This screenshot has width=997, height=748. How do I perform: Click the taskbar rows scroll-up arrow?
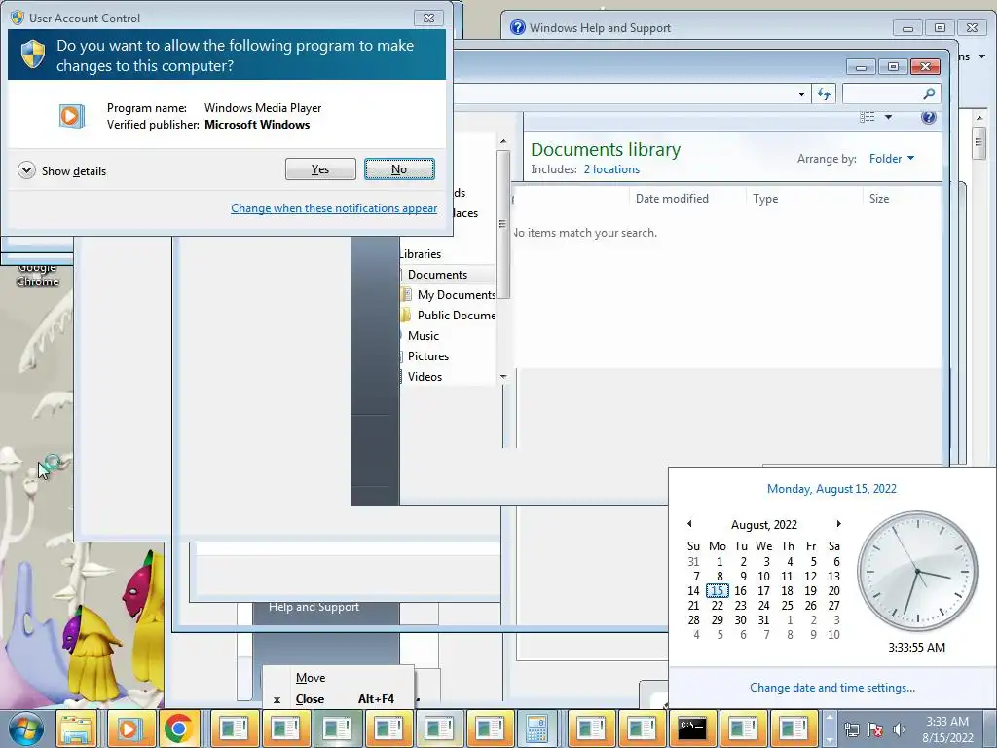click(830, 719)
